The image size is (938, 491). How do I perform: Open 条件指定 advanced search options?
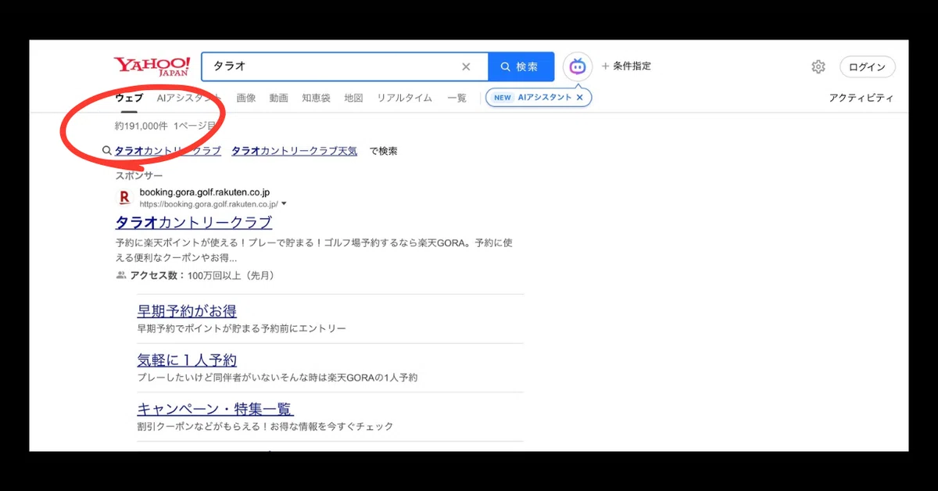click(626, 66)
